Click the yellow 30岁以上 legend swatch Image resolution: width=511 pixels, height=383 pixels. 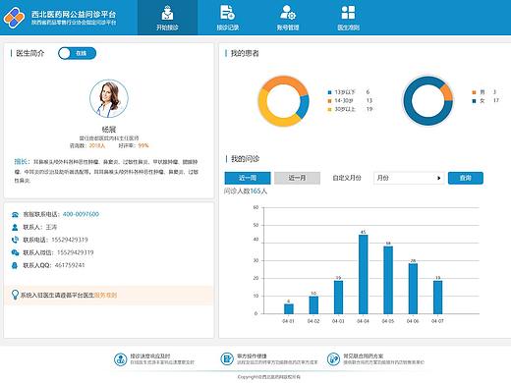tap(329, 109)
